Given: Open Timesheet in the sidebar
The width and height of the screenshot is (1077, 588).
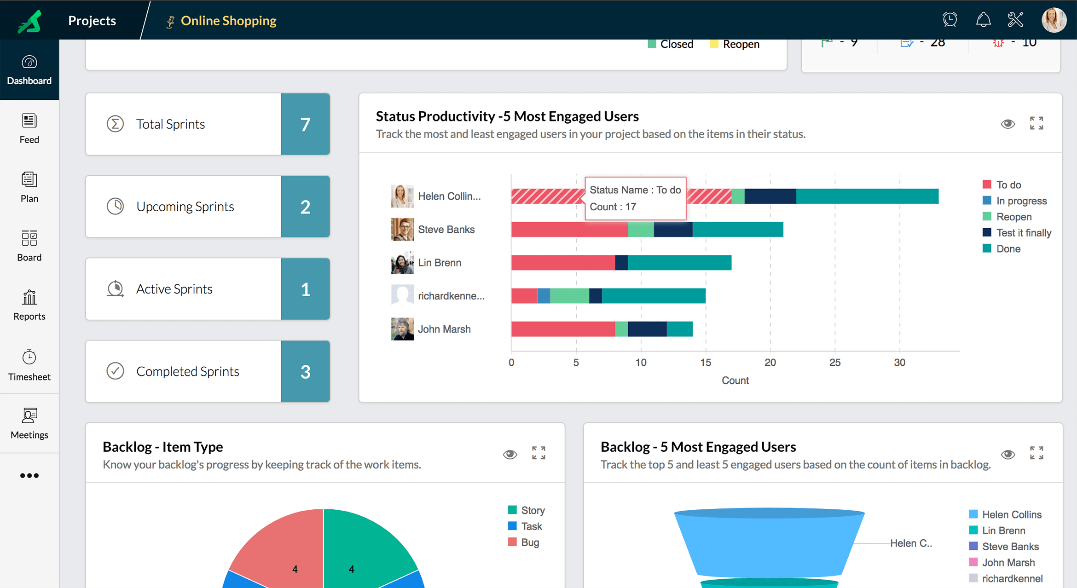Looking at the screenshot, I should [x=29, y=365].
